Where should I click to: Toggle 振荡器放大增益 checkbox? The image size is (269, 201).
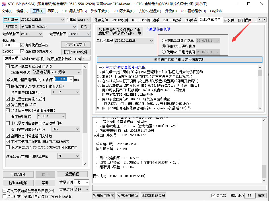pyautogui.click(x=8, y=86)
